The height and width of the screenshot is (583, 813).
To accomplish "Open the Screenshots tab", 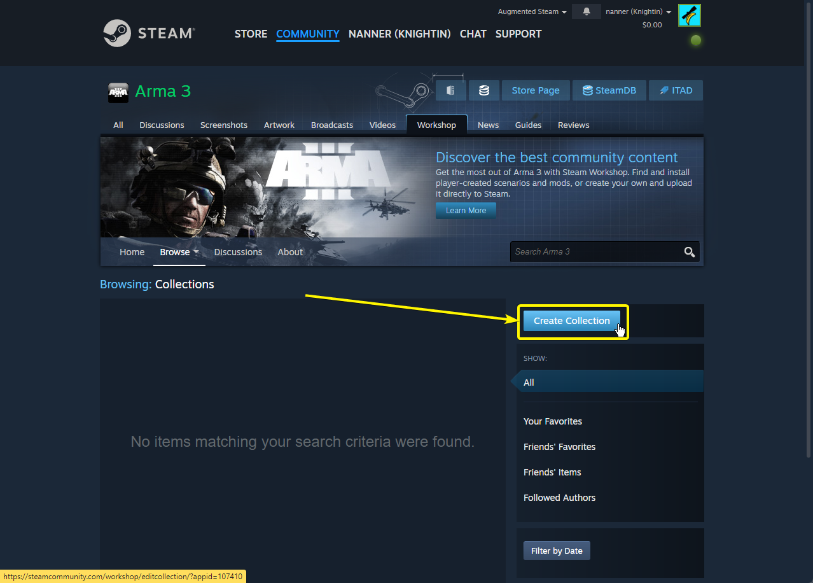I will coord(224,125).
